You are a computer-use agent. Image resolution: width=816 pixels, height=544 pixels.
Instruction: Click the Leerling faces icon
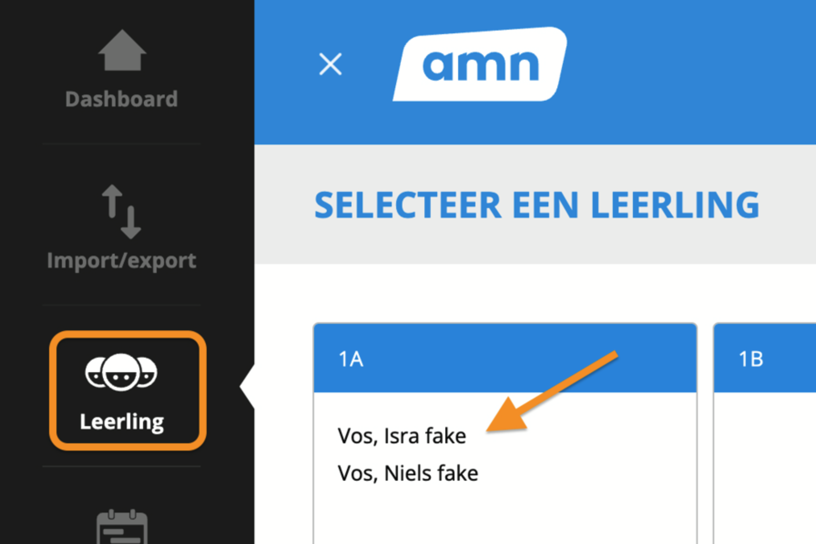tap(121, 373)
